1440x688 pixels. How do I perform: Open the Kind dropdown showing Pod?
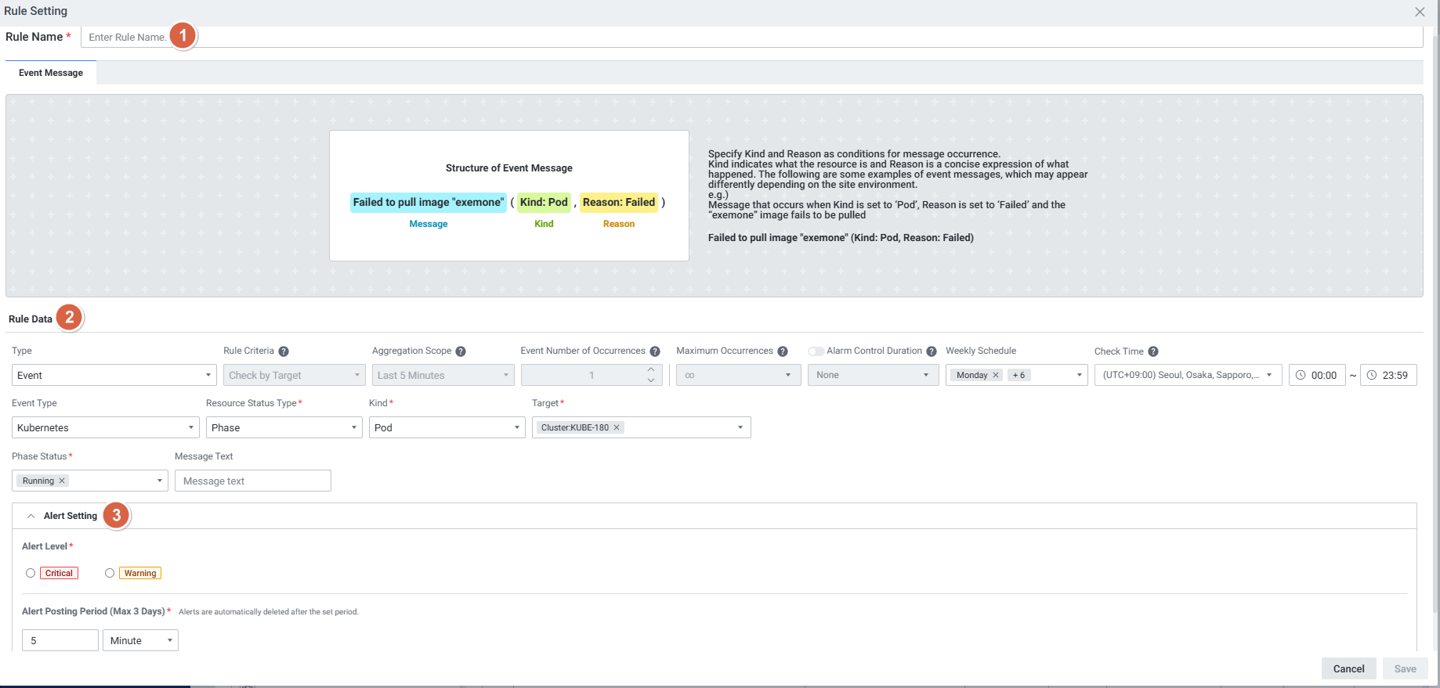click(x=447, y=427)
